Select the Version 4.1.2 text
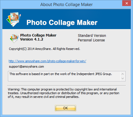The image size is (133, 117). pyautogui.click(x=32, y=39)
